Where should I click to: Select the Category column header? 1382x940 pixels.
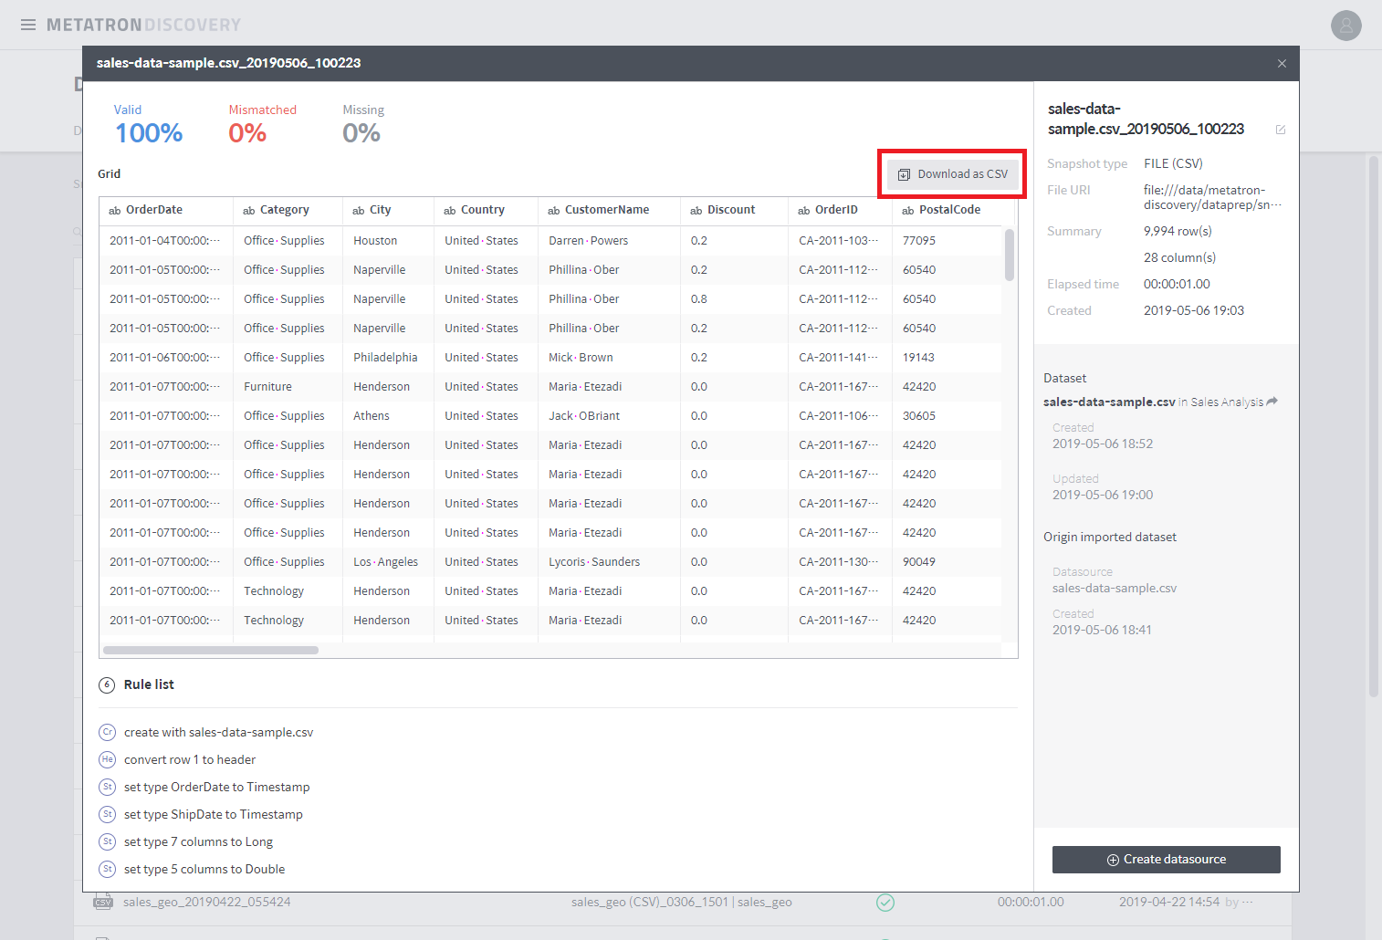pos(288,210)
